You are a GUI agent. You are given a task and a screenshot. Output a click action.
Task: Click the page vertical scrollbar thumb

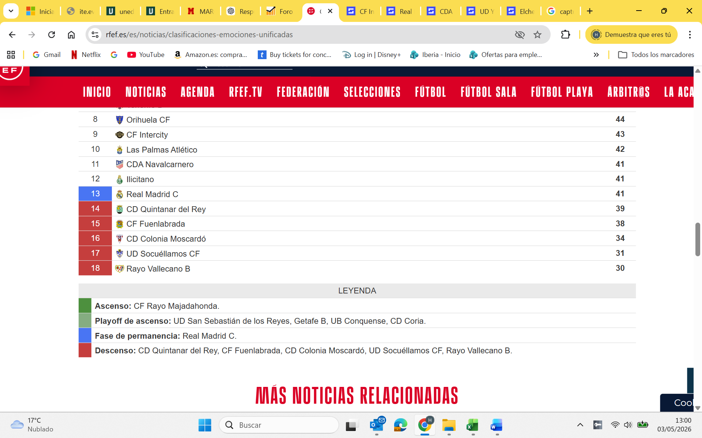(x=698, y=239)
